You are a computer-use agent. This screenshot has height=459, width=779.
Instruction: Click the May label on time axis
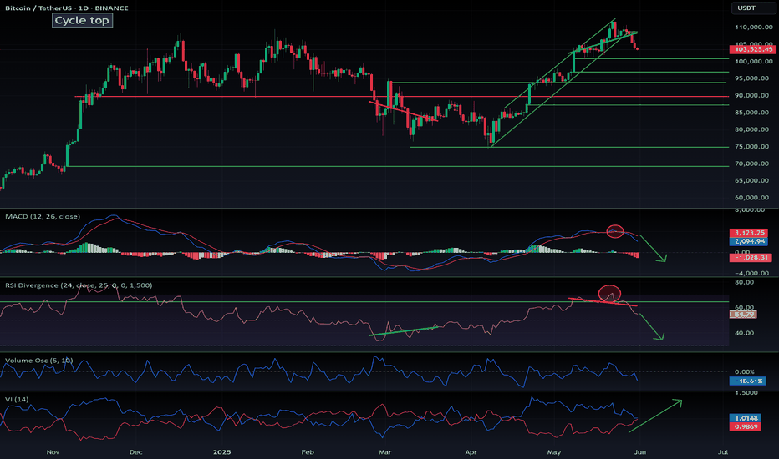[x=554, y=452]
